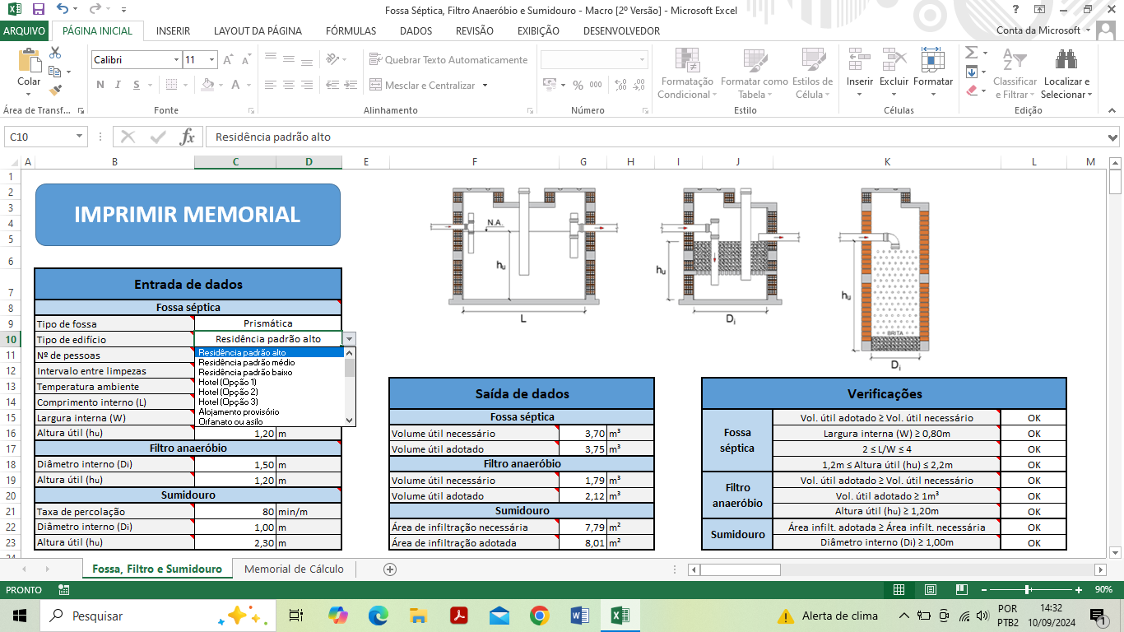Image resolution: width=1124 pixels, height=632 pixels.
Task: Click the new sheet plus button
Action: 390,569
